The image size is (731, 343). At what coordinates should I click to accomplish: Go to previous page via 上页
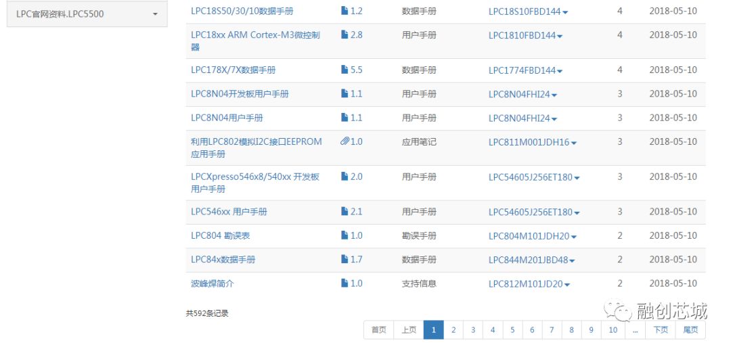point(409,330)
